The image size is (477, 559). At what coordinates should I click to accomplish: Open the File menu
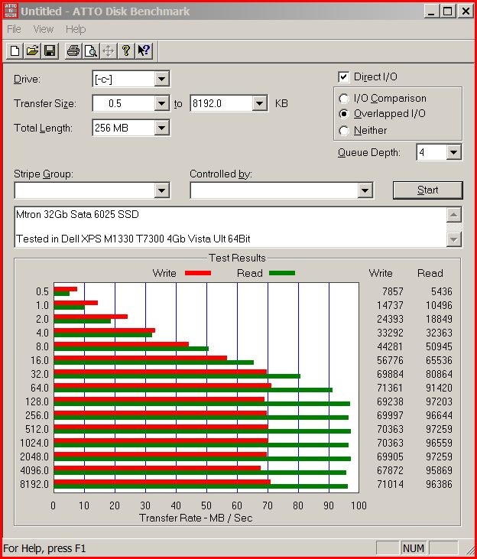(x=14, y=29)
